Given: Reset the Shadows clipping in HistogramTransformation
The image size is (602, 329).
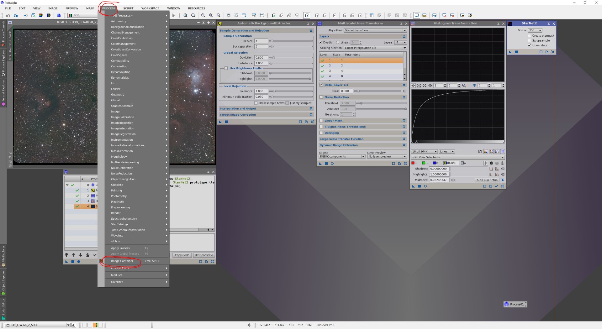Looking at the screenshot, I should pyautogui.click(x=503, y=169).
